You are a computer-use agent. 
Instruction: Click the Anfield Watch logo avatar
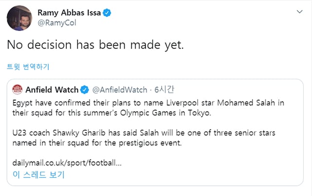(18, 89)
